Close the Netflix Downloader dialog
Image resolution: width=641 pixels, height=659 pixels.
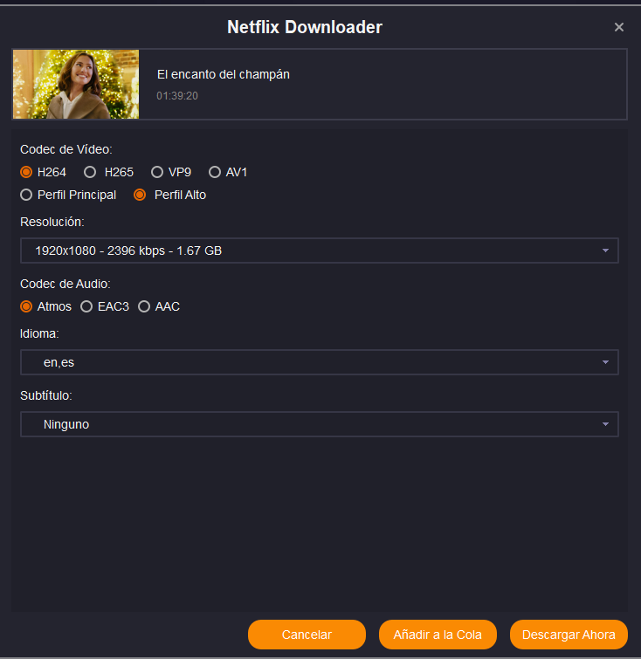click(x=618, y=27)
